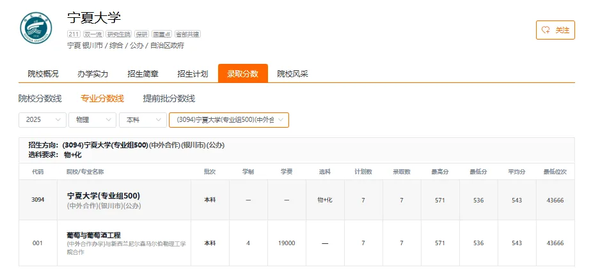Viewport: 591px width, 272px height.
Task: Click the 院校/专业名称 column header
Action: [85, 172]
